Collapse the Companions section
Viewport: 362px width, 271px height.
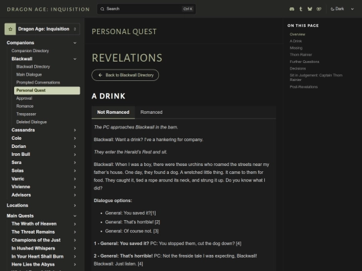(x=75, y=43)
